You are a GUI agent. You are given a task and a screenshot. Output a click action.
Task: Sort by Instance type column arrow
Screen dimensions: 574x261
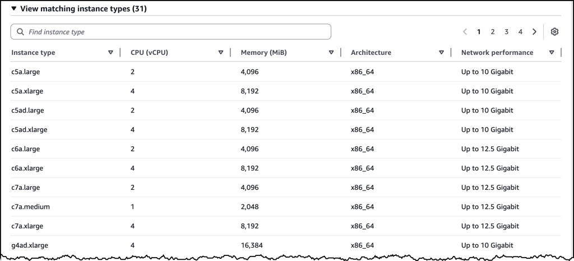110,53
